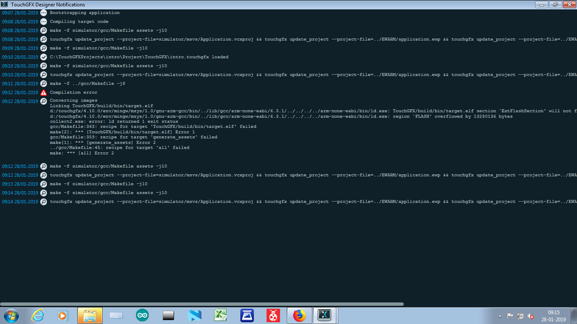Open Windows Media Player from the taskbar
The width and height of the screenshot is (577, 324).
[63, 315]
